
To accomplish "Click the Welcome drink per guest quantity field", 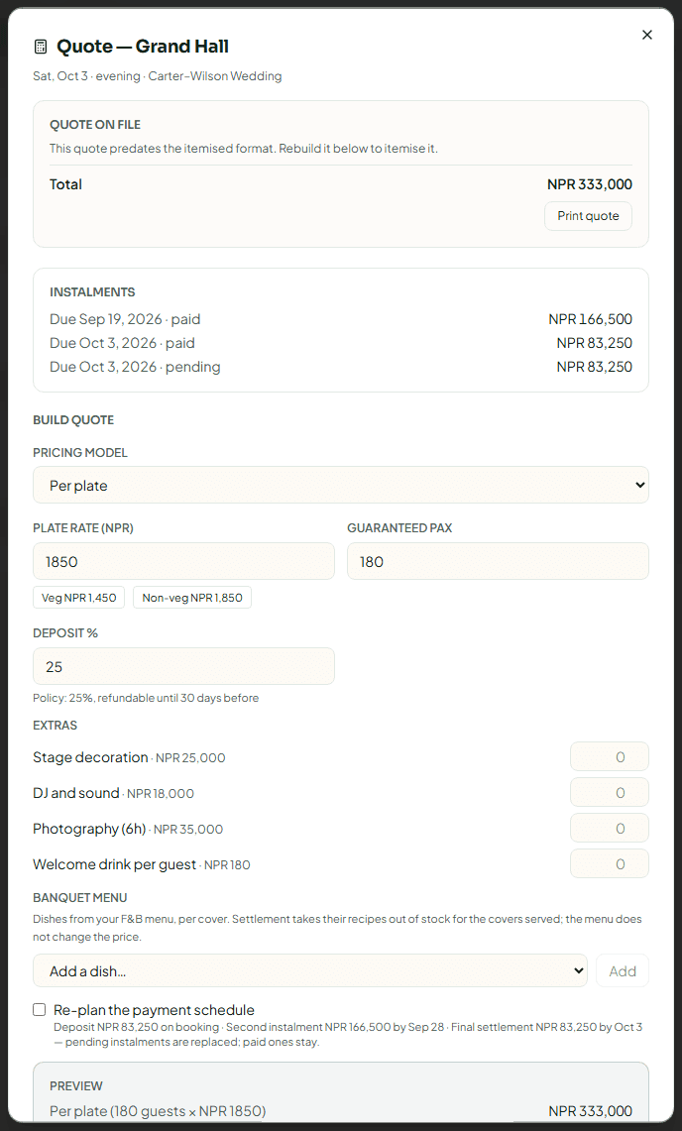I will (609, 863).
